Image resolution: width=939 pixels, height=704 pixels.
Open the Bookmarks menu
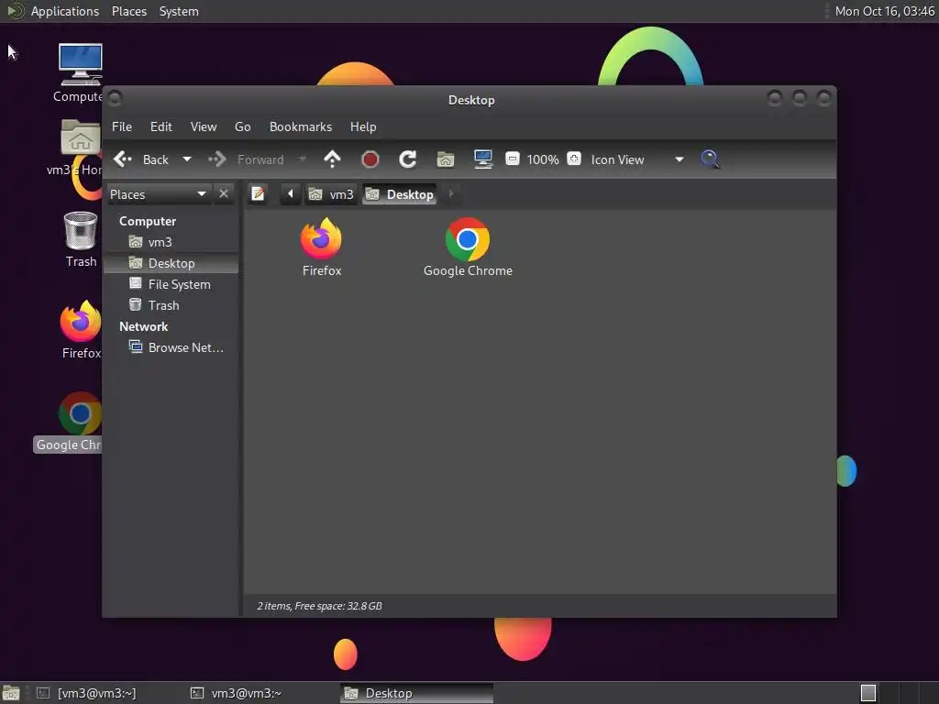pyautogui.click(x=301, y=126)
